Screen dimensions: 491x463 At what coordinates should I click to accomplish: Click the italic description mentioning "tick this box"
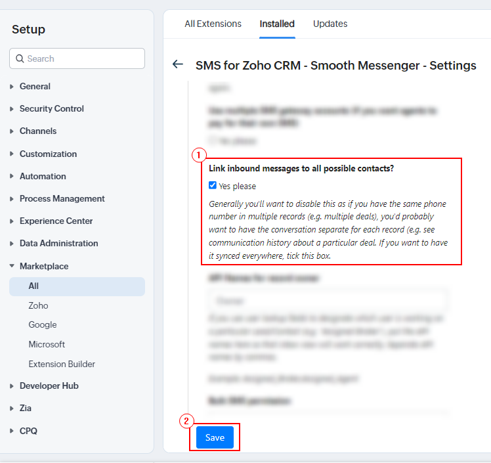(x=328, y=230)
